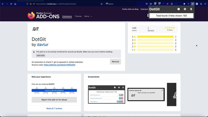Open the Extensions puzzle-piece menu
This screenshot has height=117, width=208.
point(201,4)
